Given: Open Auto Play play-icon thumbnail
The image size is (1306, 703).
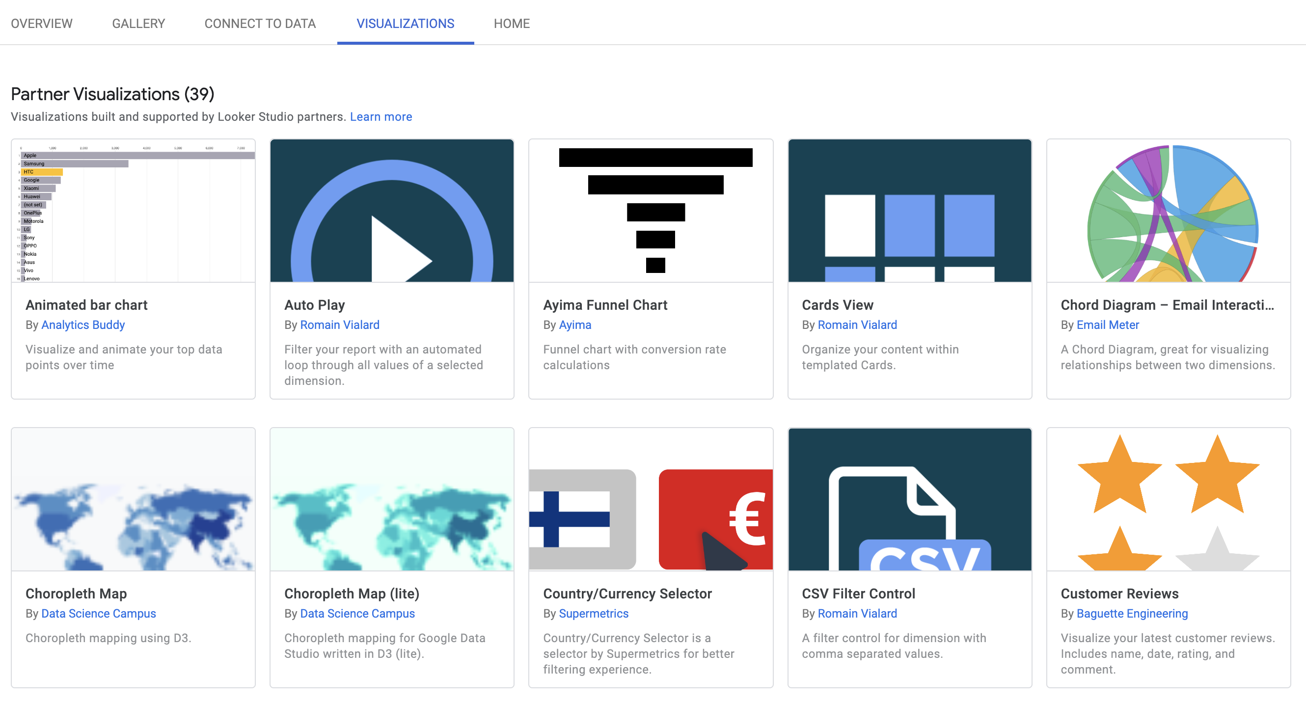Looking at the screenshot, I should [392, 210].
